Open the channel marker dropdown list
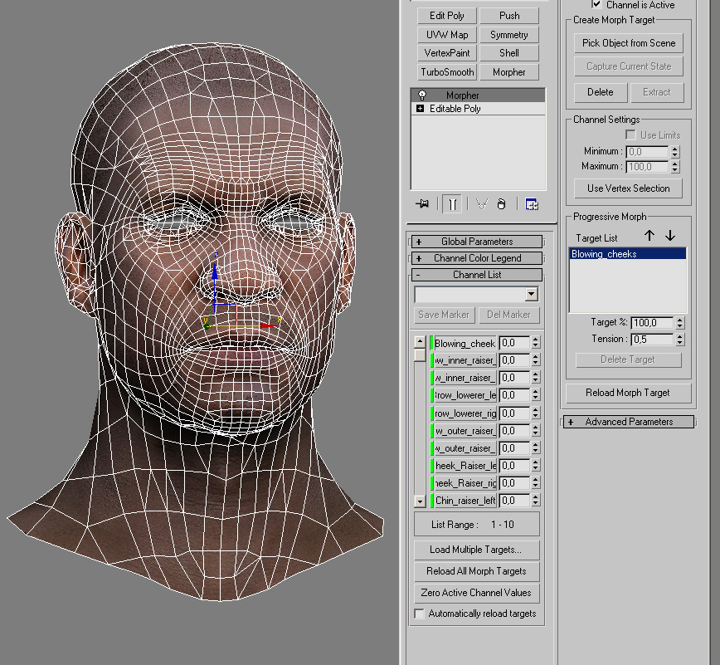 click(x=531, y=295)
